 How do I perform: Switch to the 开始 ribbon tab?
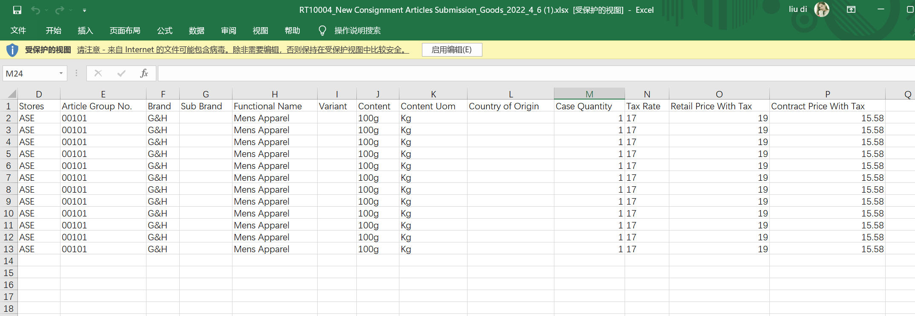pyautogui.click(x=53, y=31)
